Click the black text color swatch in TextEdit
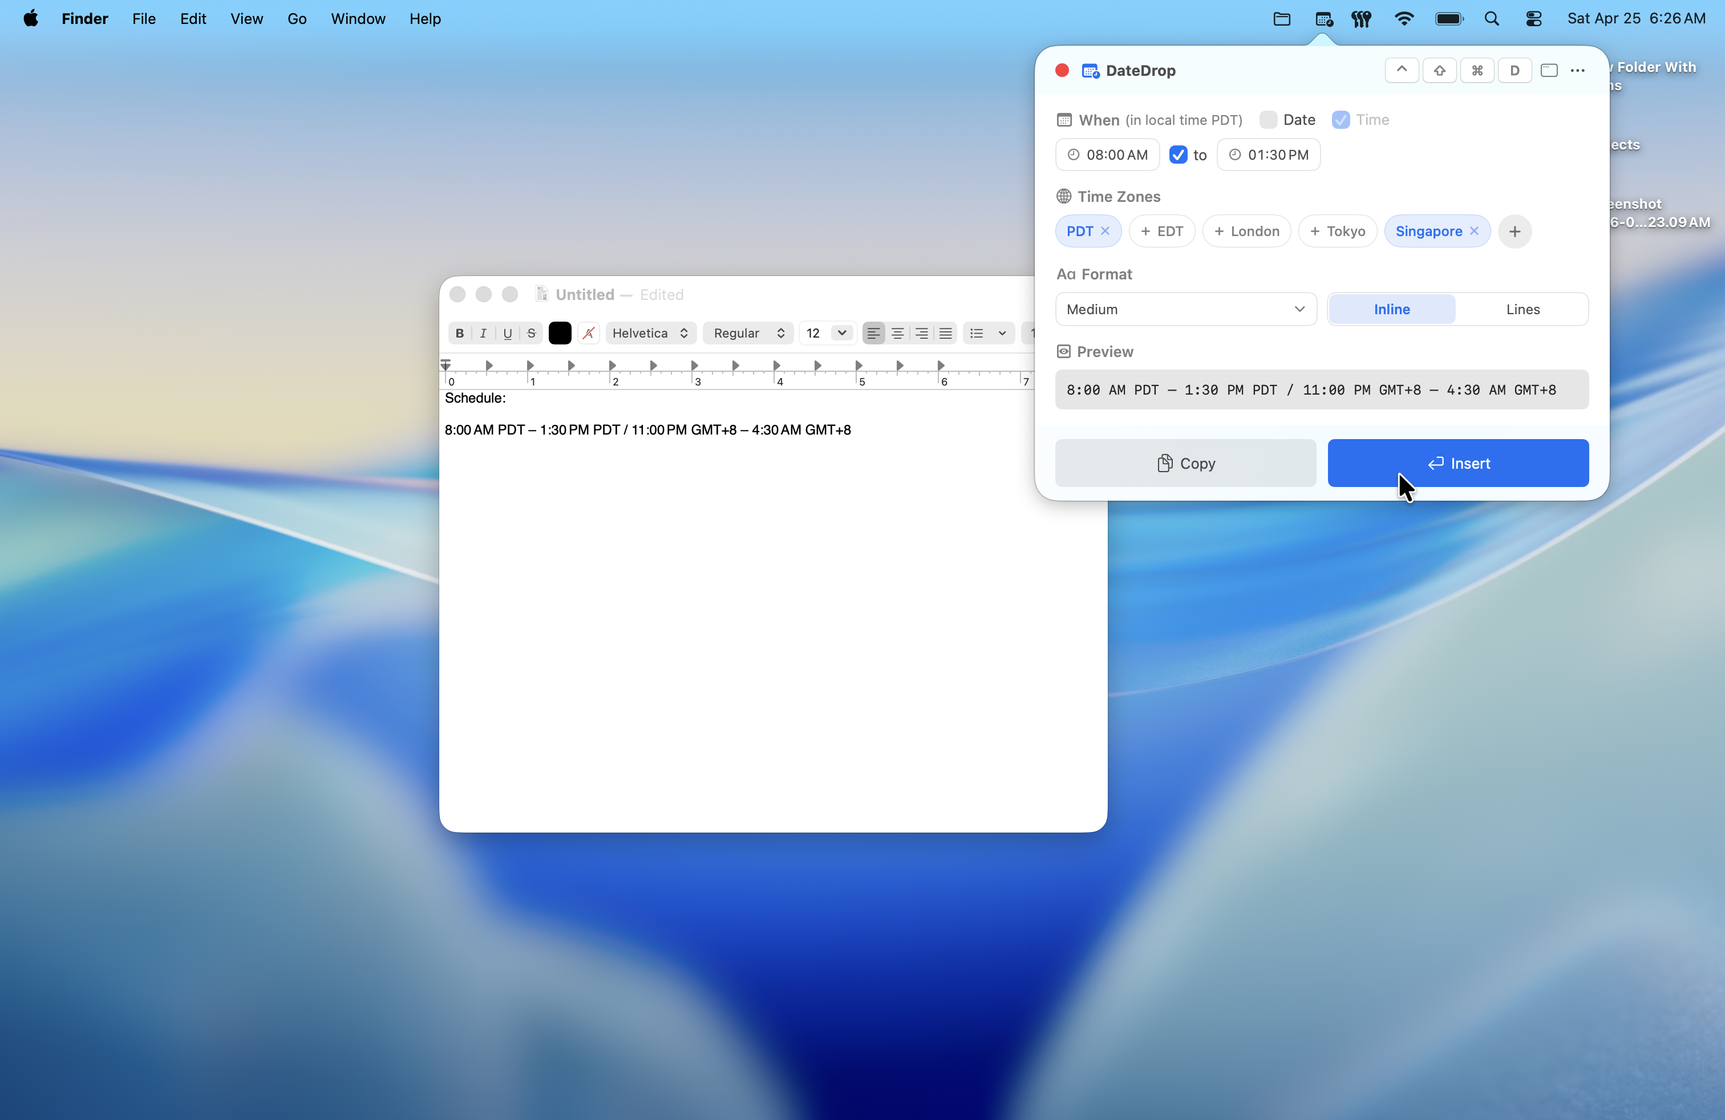The width and height of the screenshot is (1725, 1120). 560,333
